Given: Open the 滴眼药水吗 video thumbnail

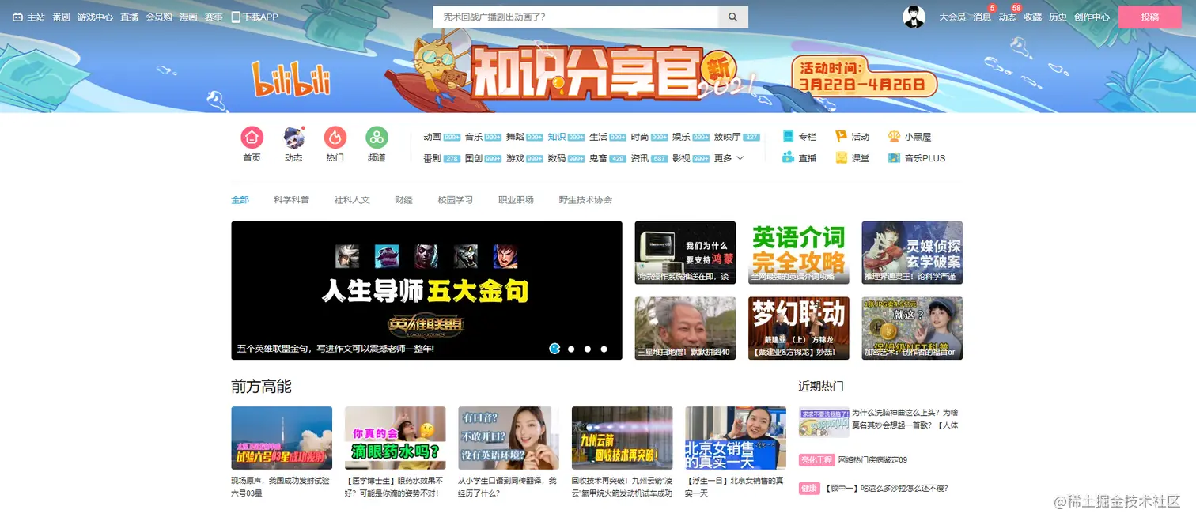Looking at the screenshot, I should point(396,438).
